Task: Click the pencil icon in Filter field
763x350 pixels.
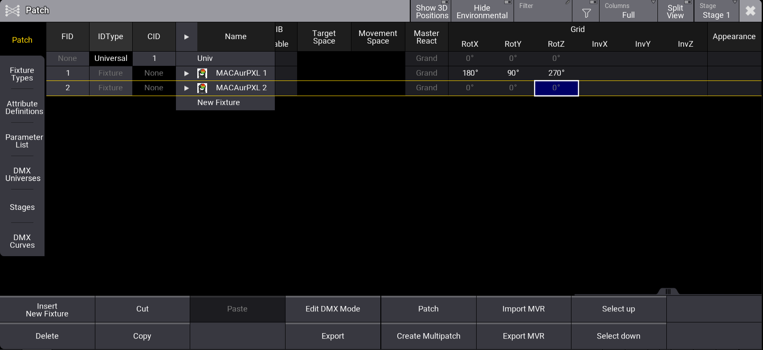Action: 567,3
